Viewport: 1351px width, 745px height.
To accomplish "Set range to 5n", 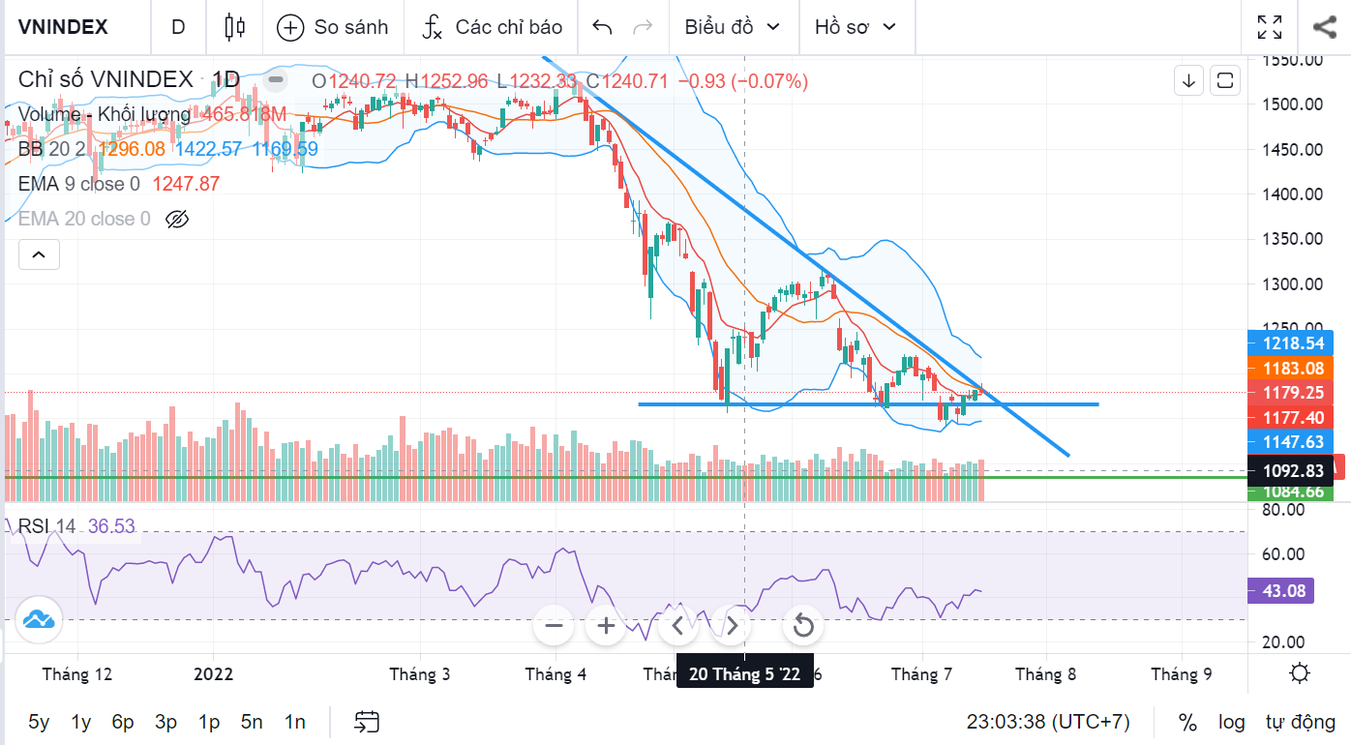I will [x=252, y=722].
